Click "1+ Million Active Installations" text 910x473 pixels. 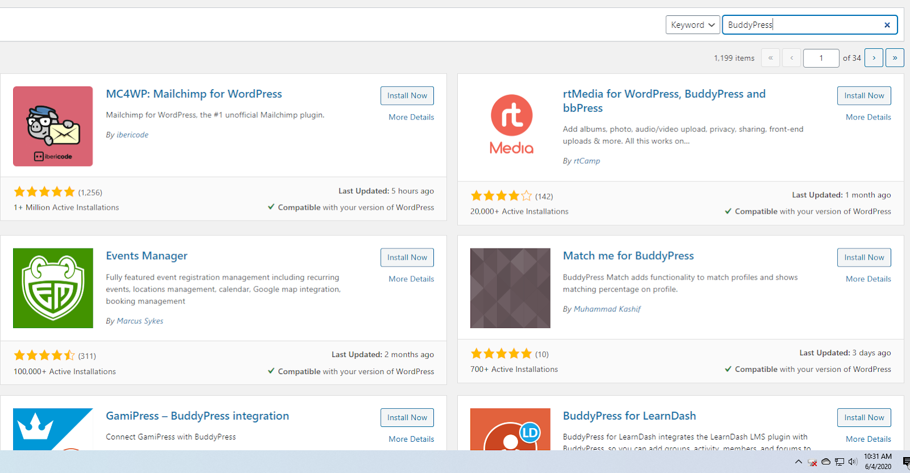pyautogui.click(x=67, y=208)
